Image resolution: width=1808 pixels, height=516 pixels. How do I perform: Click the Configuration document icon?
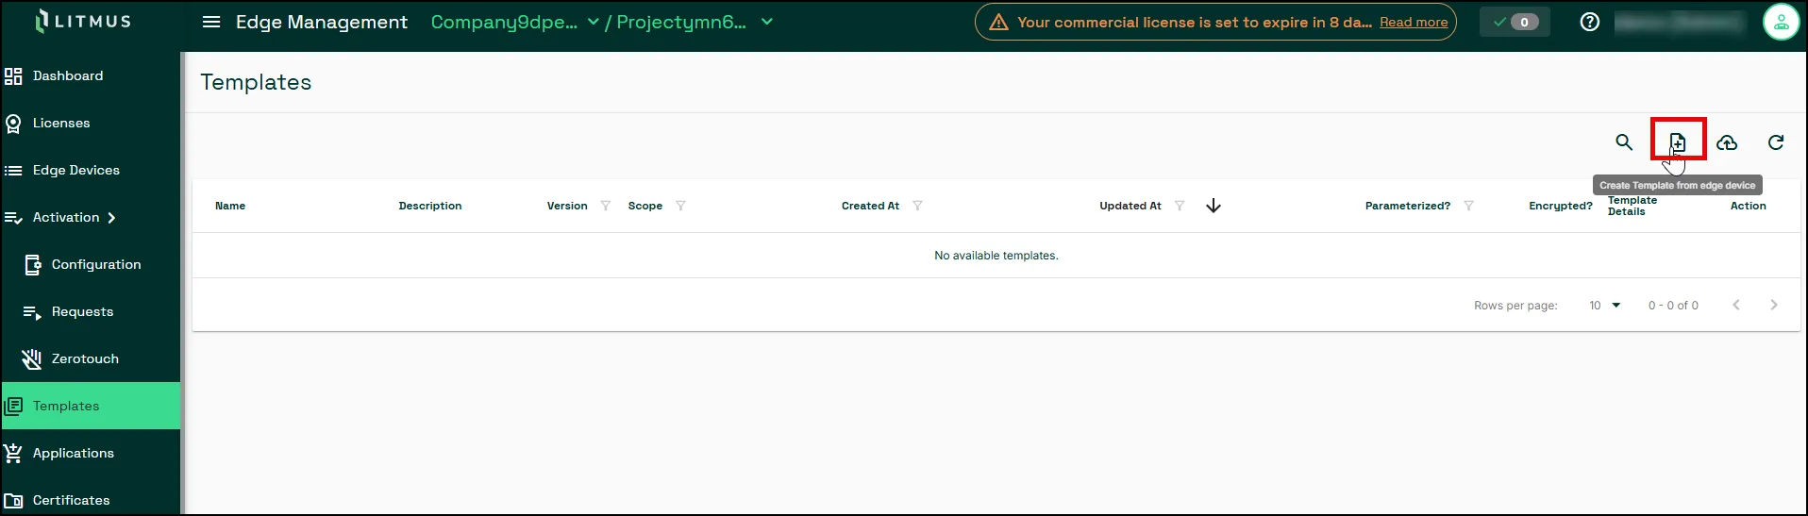32,265
